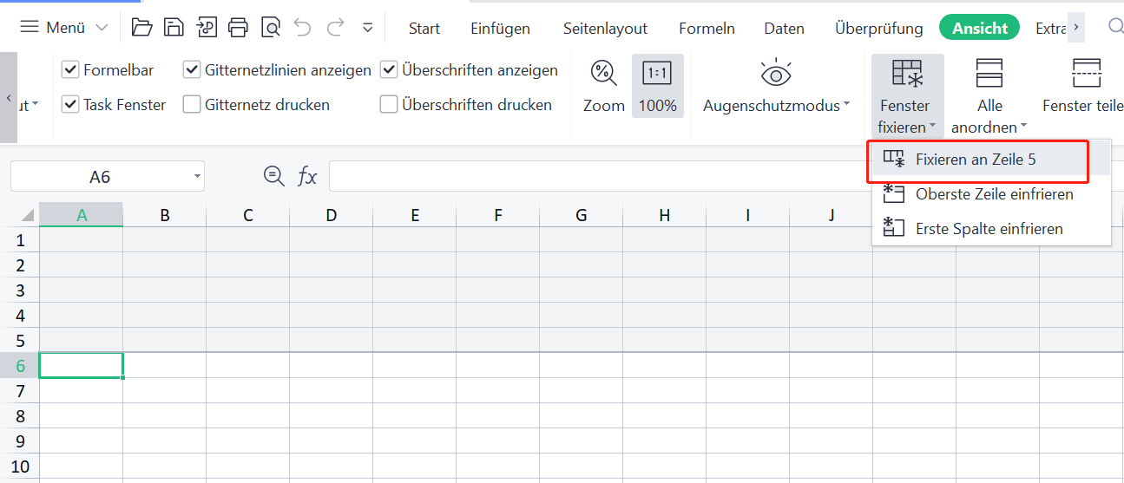Uncheck the Formelbar checkbox
Screen dimensions: 1124x483
pos(70,70)
